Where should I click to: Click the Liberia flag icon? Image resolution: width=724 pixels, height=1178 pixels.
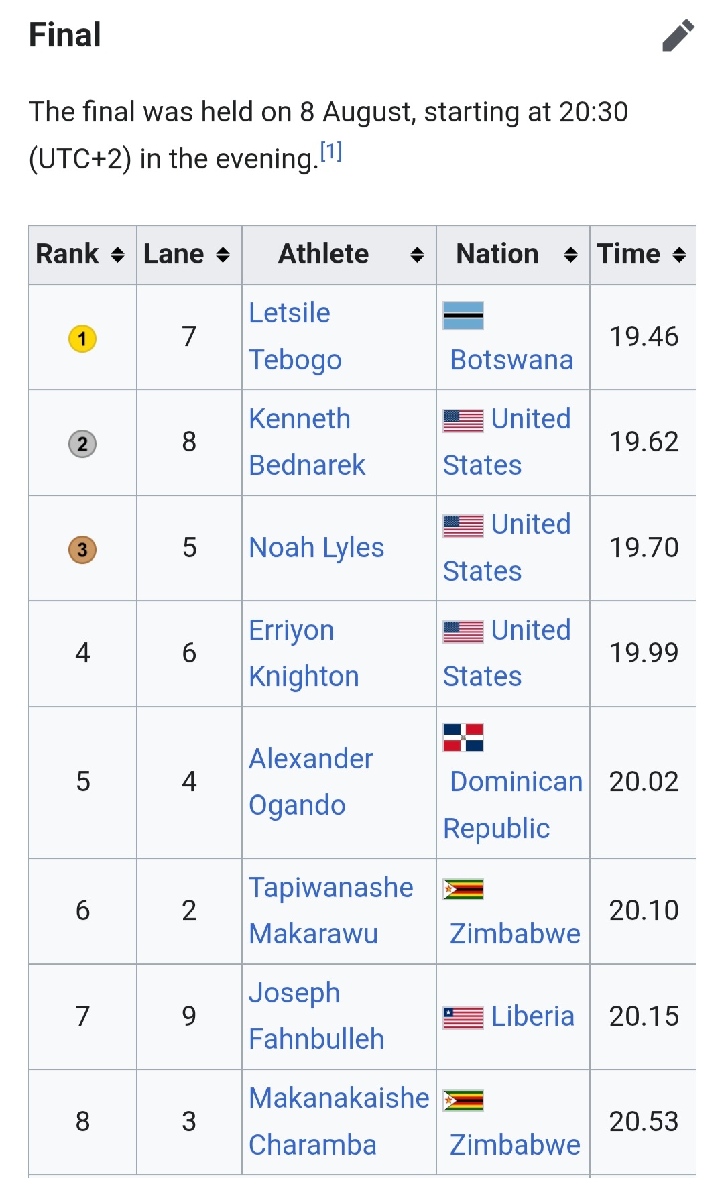pyautogui.click(x=463, y=1018)
